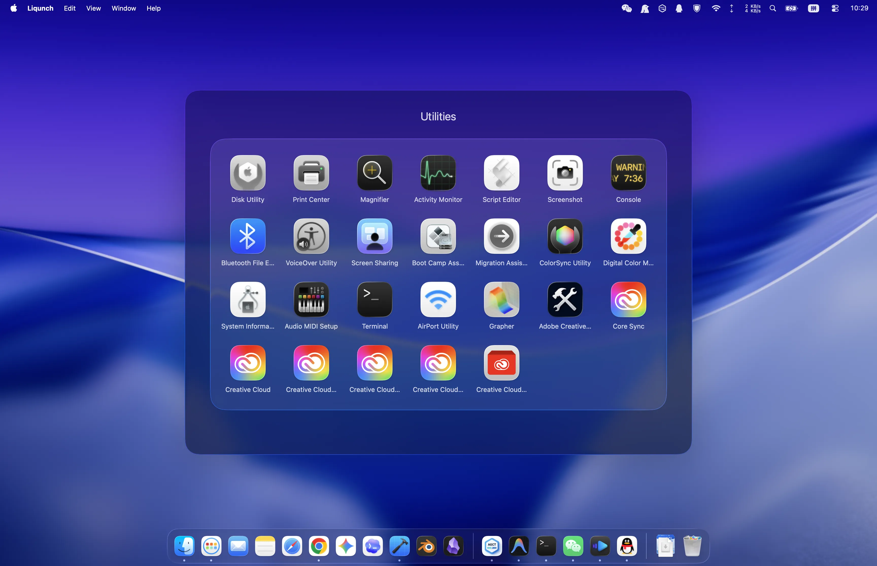
Task: Open the View menu
Action: [x=93, y=8]
